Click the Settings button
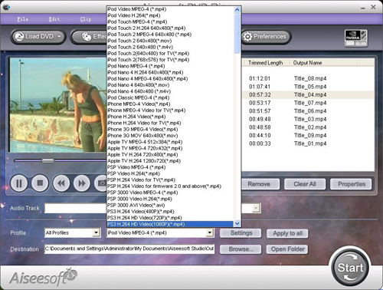The width and height of the screenshot is (383, 290). (x=241, y=233)
